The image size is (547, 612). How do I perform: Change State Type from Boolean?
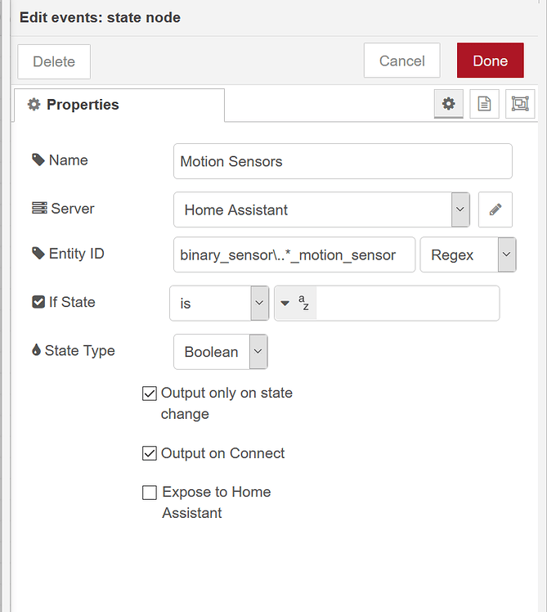[x=221, y=351]
